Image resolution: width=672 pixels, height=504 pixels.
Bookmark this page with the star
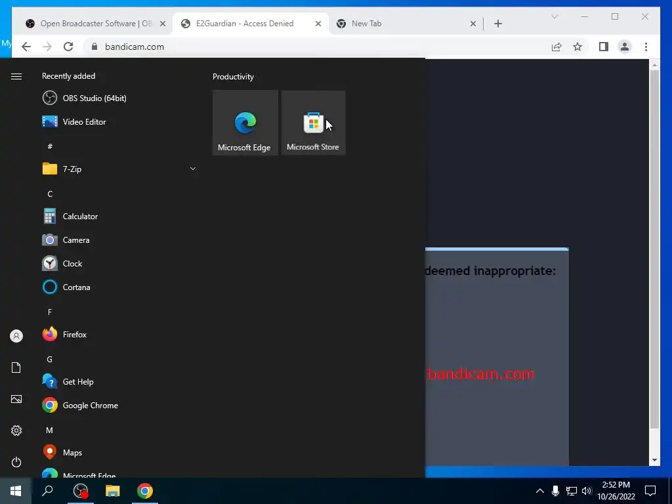pyautogui.click(x=577, y=47)
